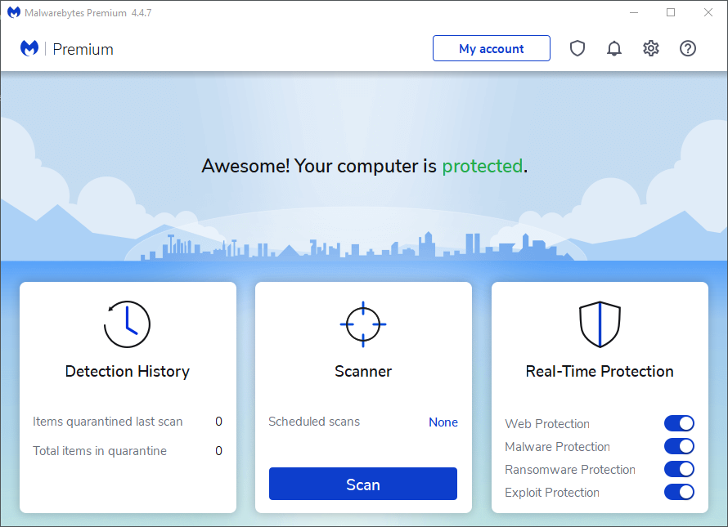728x527 pixels.
Task: Open notifications bell icon
Action: click(x=614, y=49)
